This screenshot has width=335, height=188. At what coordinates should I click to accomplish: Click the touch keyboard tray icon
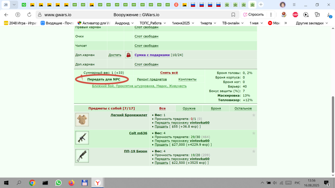point(288,183)
